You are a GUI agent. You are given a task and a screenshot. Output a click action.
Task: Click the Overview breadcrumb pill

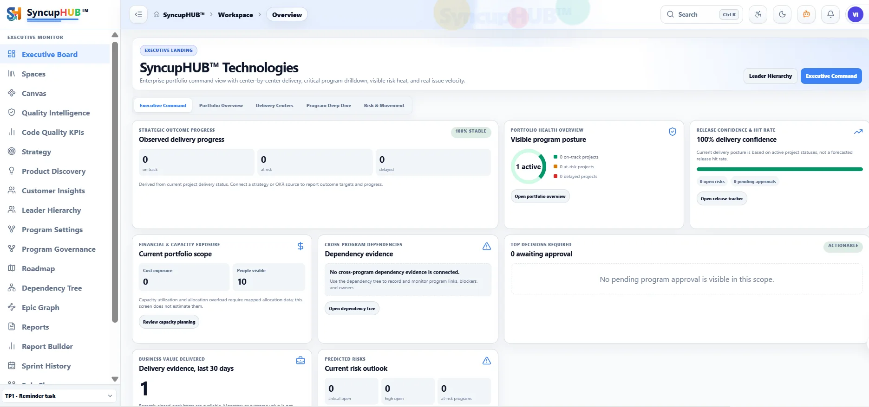287,15
